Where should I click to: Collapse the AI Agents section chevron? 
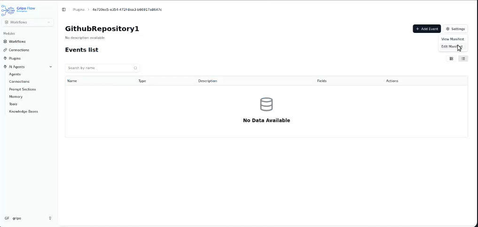pos(50,67)
